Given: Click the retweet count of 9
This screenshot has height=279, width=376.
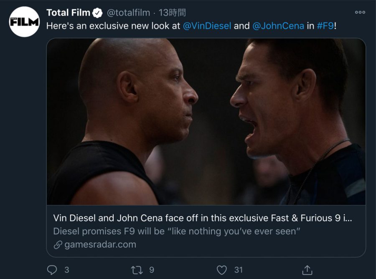Looking at the screenshot, I should click(x=152, y=270).
